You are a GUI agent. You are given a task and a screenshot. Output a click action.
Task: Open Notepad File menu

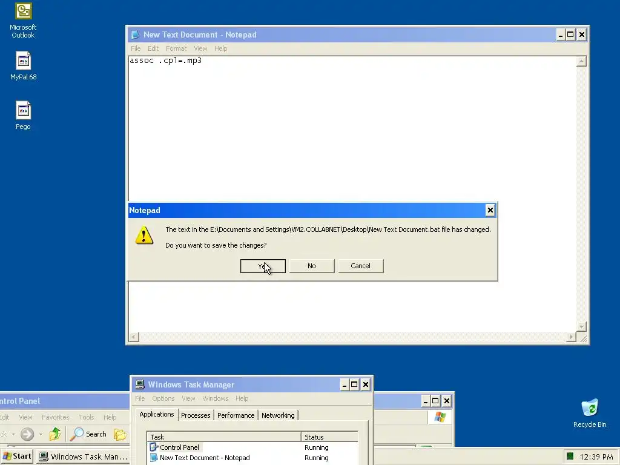click(136, 48)
